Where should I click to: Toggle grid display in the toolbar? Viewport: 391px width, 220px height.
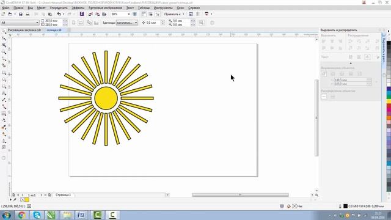(151, 14)
